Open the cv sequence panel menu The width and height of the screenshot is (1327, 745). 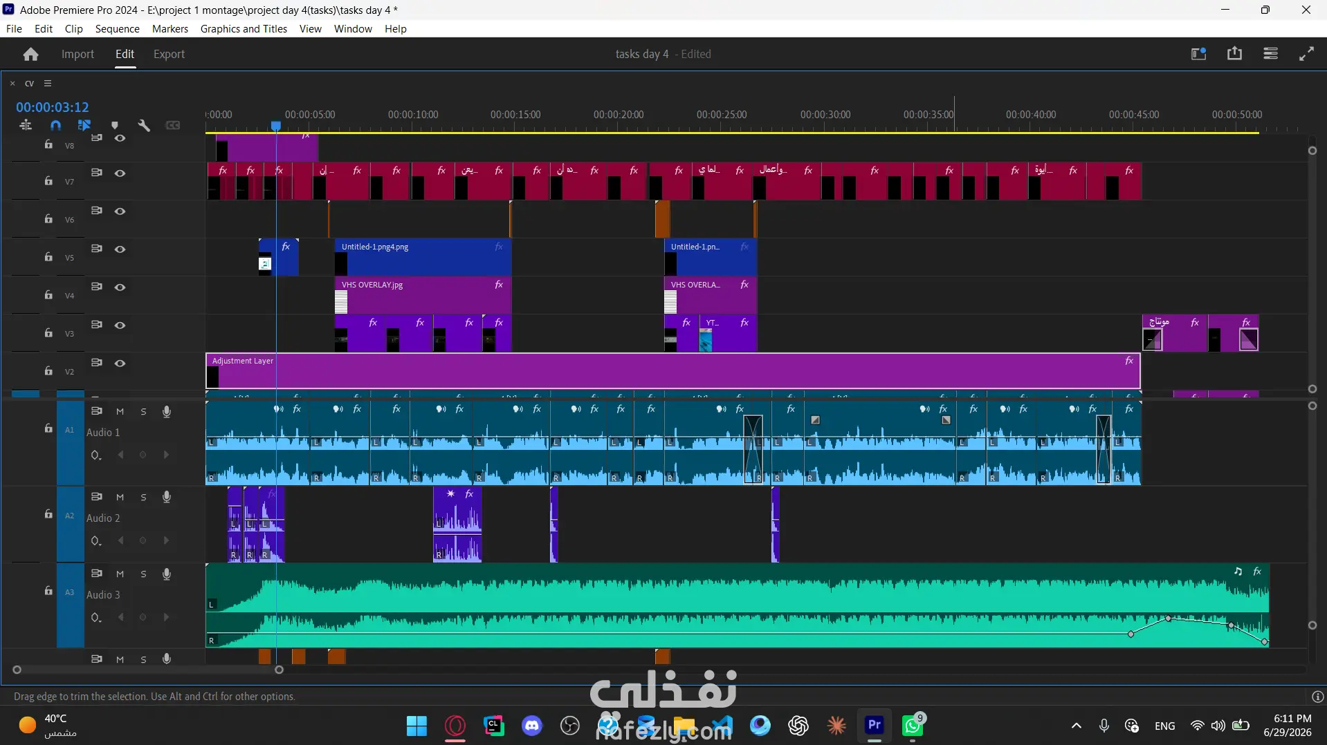[x=48, y=83]
